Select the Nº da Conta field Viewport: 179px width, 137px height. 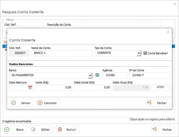pos(149,75)
